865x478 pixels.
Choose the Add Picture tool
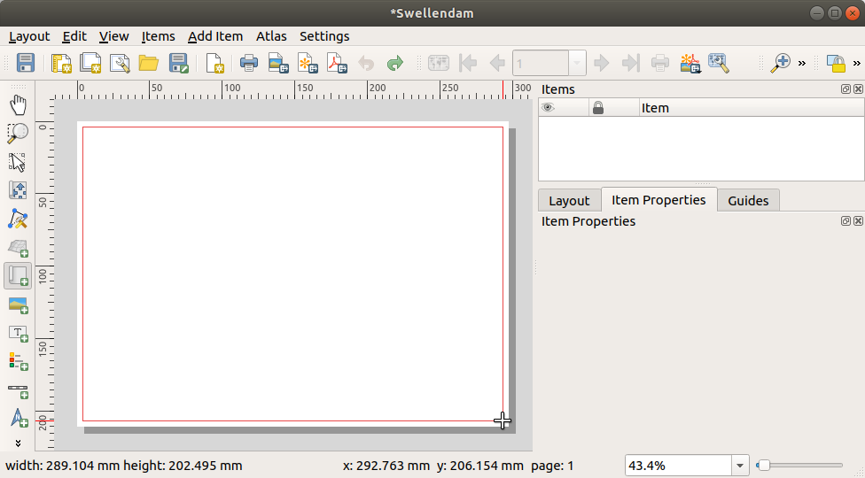pyautogui.click(x=18, y=305)
